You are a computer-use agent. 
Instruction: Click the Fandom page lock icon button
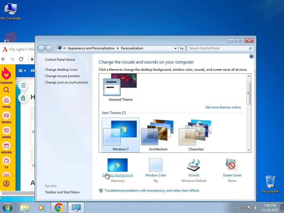click(23, 98)
